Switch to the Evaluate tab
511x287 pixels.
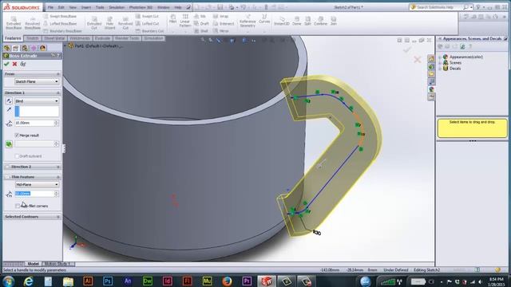click(102, 38)
